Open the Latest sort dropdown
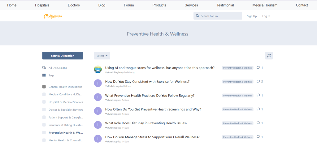Viewport: 317px width, 146px height. pos(102,56)
